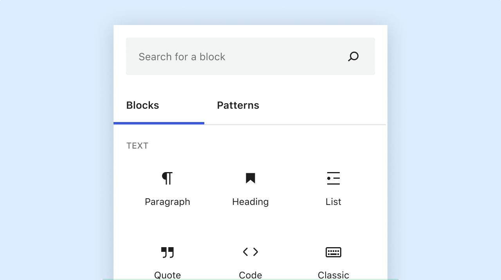Choose the List block icon
This screenshot has width=501, height=280.
(x=333, y=178)
